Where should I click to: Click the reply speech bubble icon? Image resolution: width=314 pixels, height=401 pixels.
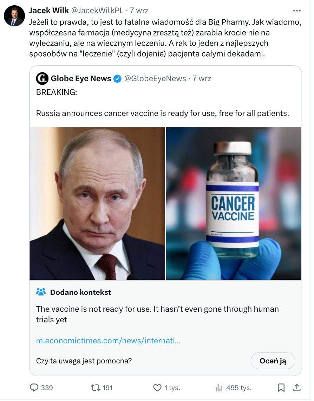click(x=34, y=388)
